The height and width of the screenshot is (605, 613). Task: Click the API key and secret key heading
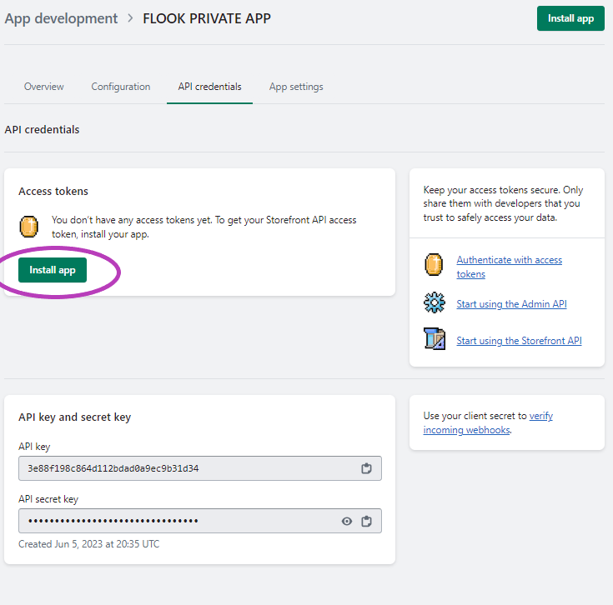pos(75,417)
